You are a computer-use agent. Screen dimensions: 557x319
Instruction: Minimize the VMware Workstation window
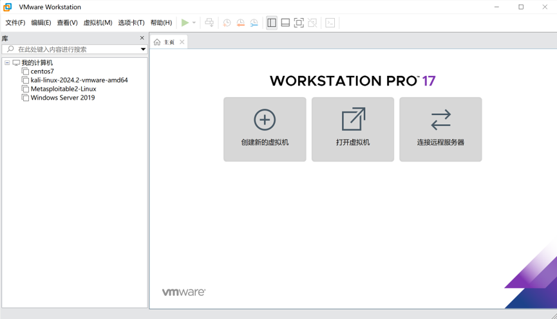click(x=496, y=6)
